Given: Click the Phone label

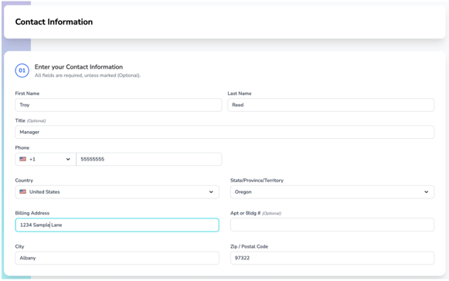Looking at the screenshot, I should pyautogui.click(x=22, y=148).
